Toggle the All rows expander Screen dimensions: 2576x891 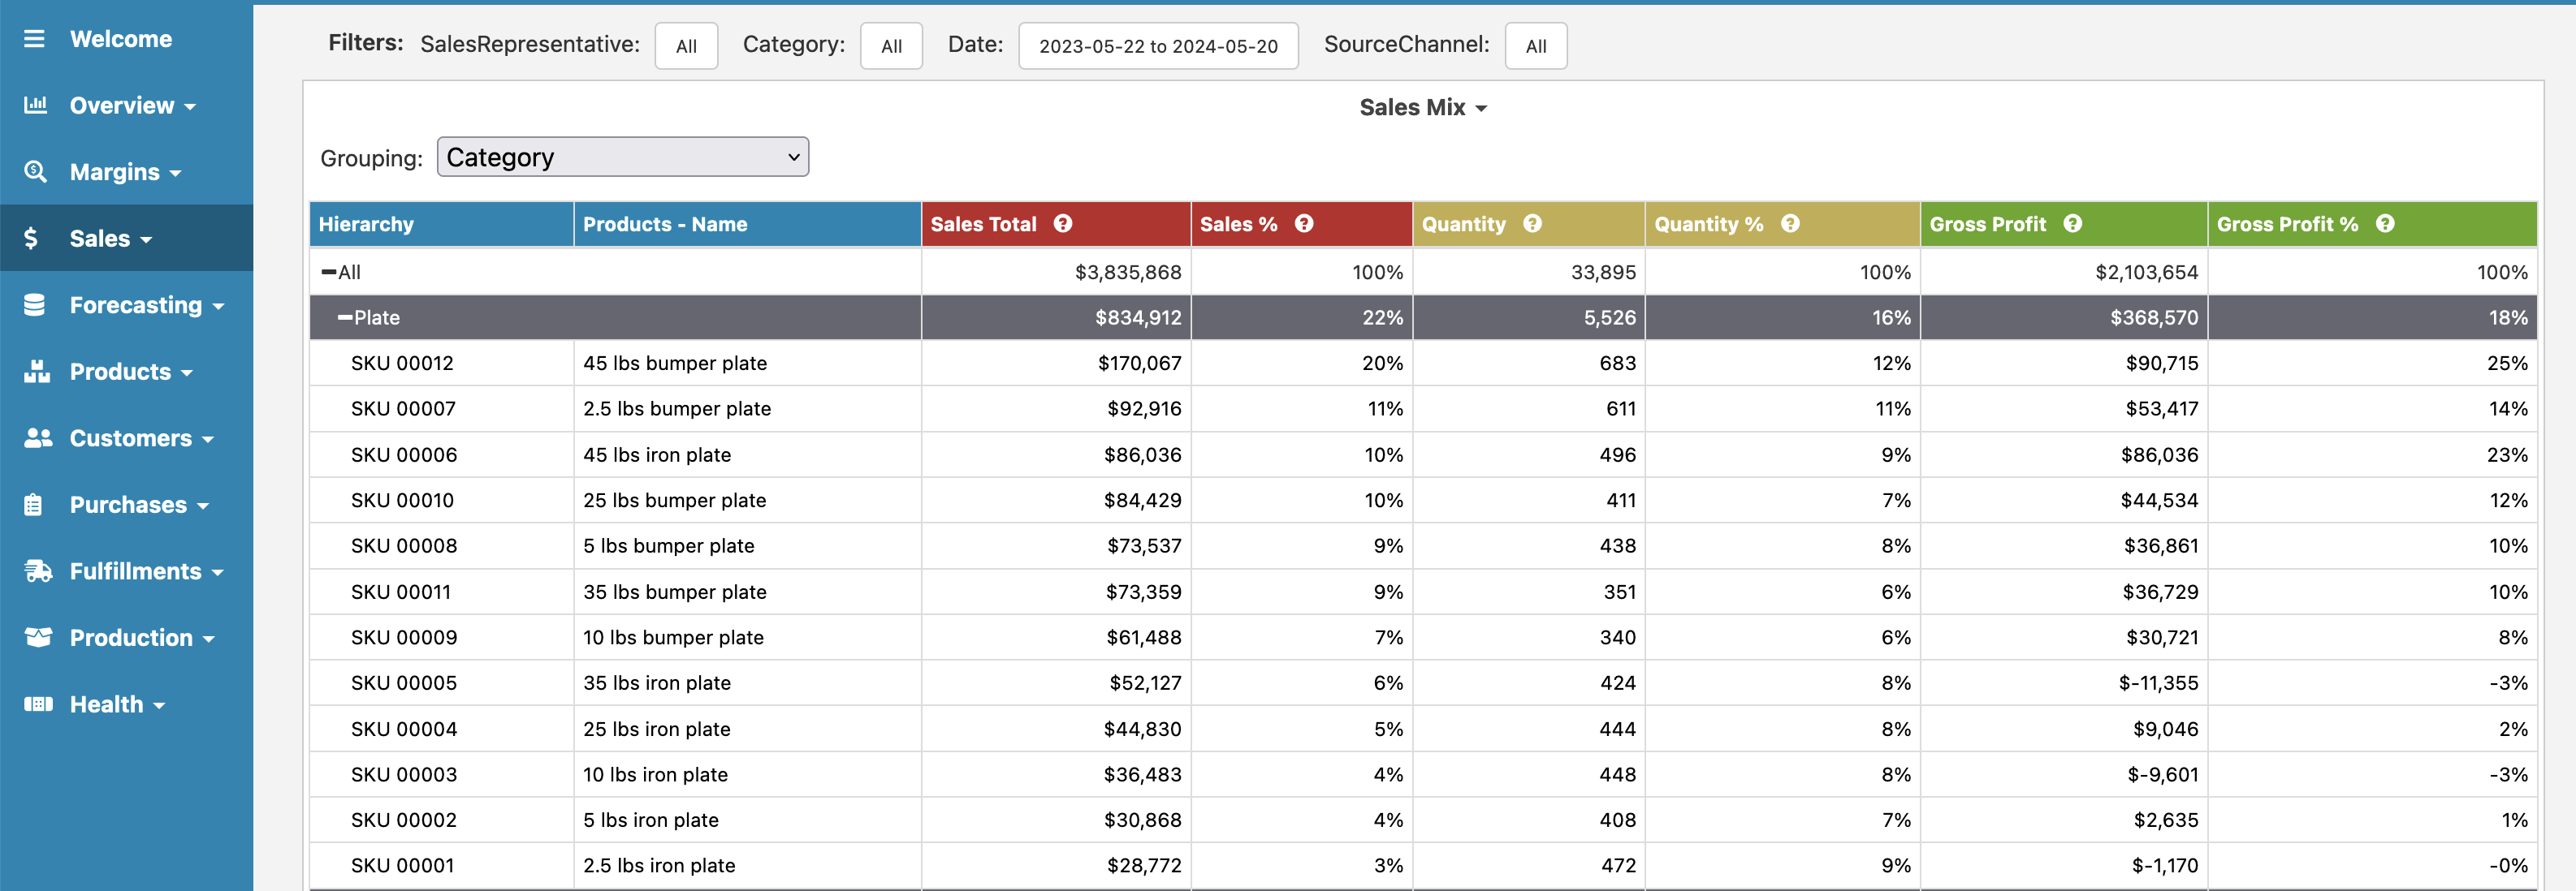tap(327, 271)
